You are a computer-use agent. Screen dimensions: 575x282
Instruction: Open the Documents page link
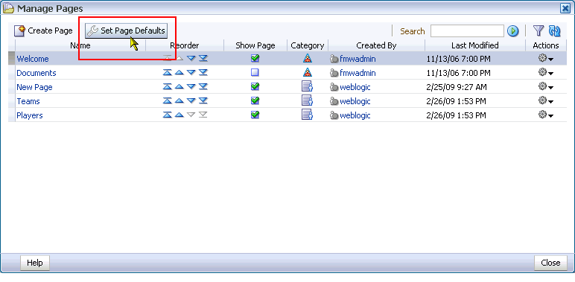(x=36, y=73)
